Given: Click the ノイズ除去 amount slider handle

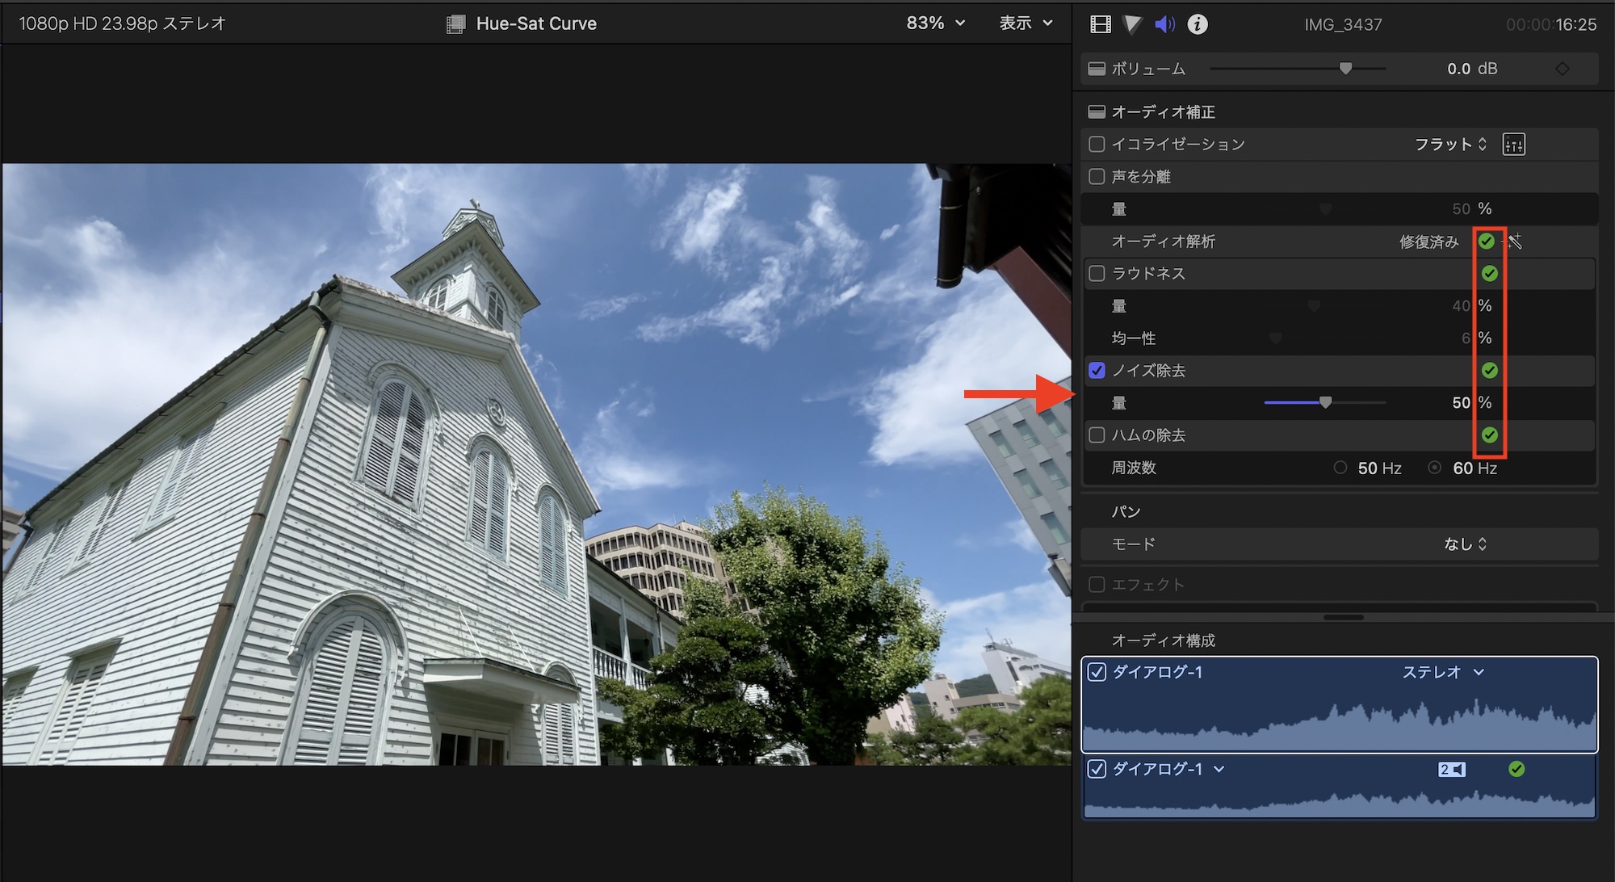Looking at the screenshot, I should click(1325, 402).
